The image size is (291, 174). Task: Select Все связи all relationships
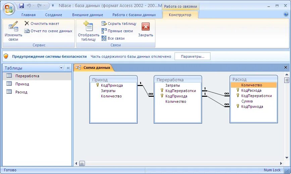(x=113, y=38)
